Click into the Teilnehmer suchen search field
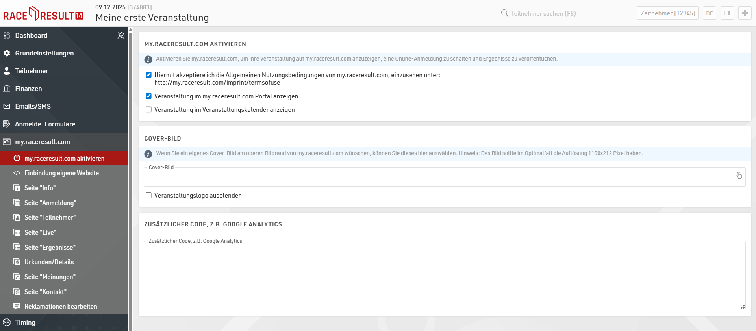Screen dimensions: 756x331 click(x=567, y=13)
